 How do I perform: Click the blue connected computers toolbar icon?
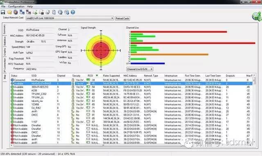click(x=22, y=12)
